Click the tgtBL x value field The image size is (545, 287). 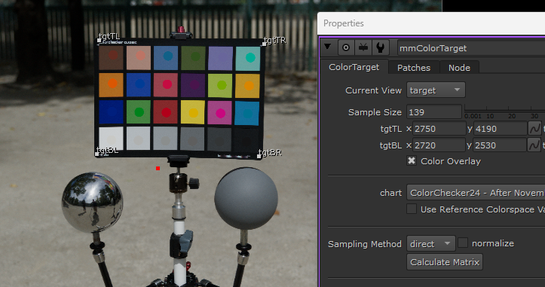pyautogui.click(x=439, y=145)
